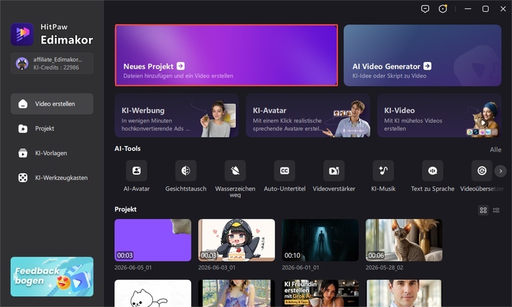The height and width of the screenshot is (307, 512).
Task: Click the Projekt section heading above thumbnails
Action: (125, 209)
